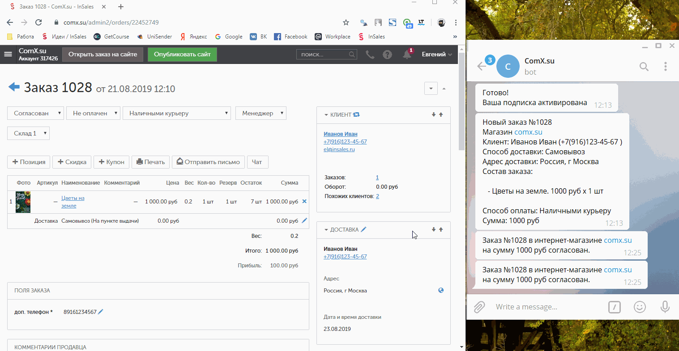Move ДОСТАВКА panel up with arrow
Viewport: 679px width, 351px height.
(x=441, y=229)
